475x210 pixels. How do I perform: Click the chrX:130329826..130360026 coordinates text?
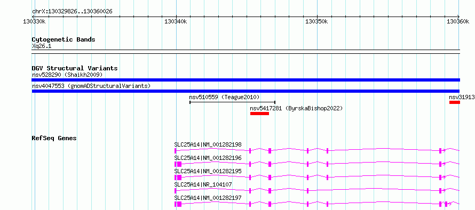click(72, 12)
